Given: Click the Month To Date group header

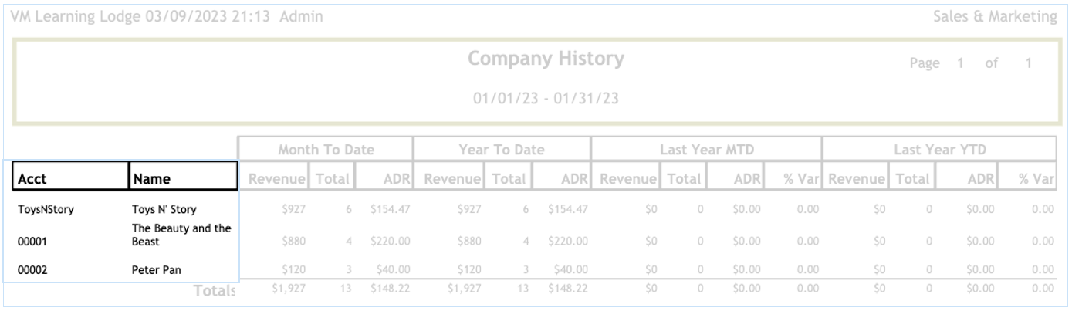Looking at the screenshot, I should [x=325, y=149].
